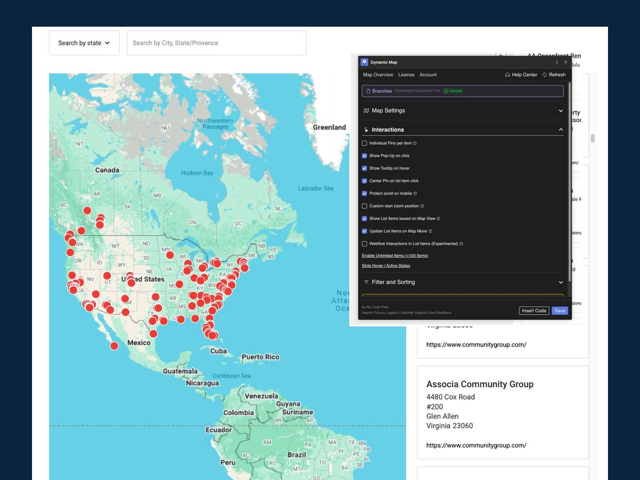Open the Help Center
The width and height of the screenshot is (640, 480).
point(521,75)
